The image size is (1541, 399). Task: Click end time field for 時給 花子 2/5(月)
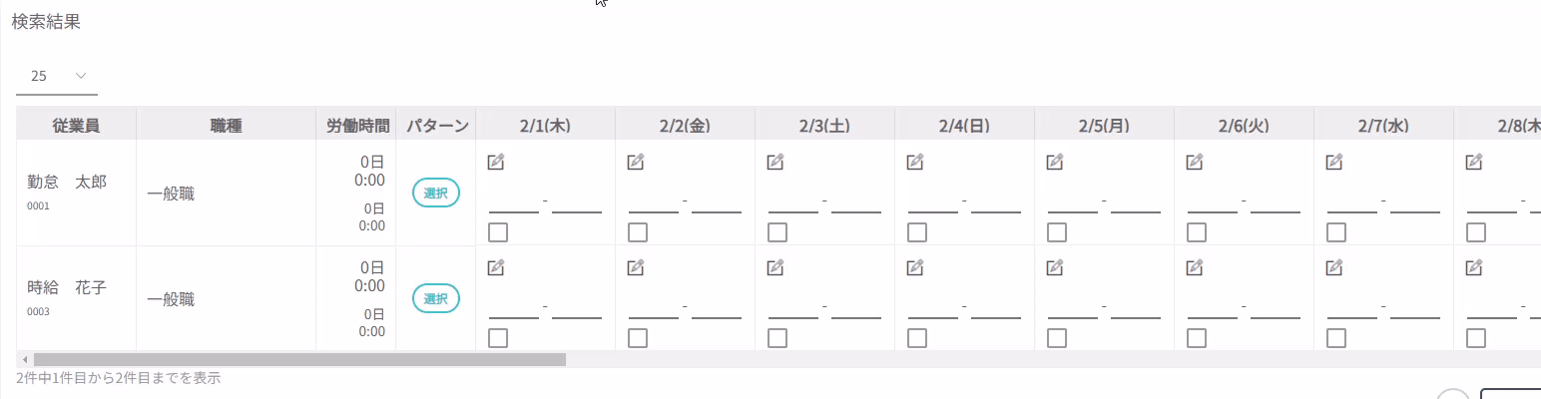click(x=1136, y=308)
